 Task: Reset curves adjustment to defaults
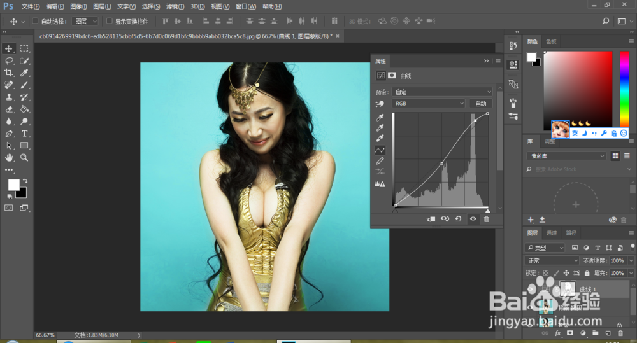[458, 219]
